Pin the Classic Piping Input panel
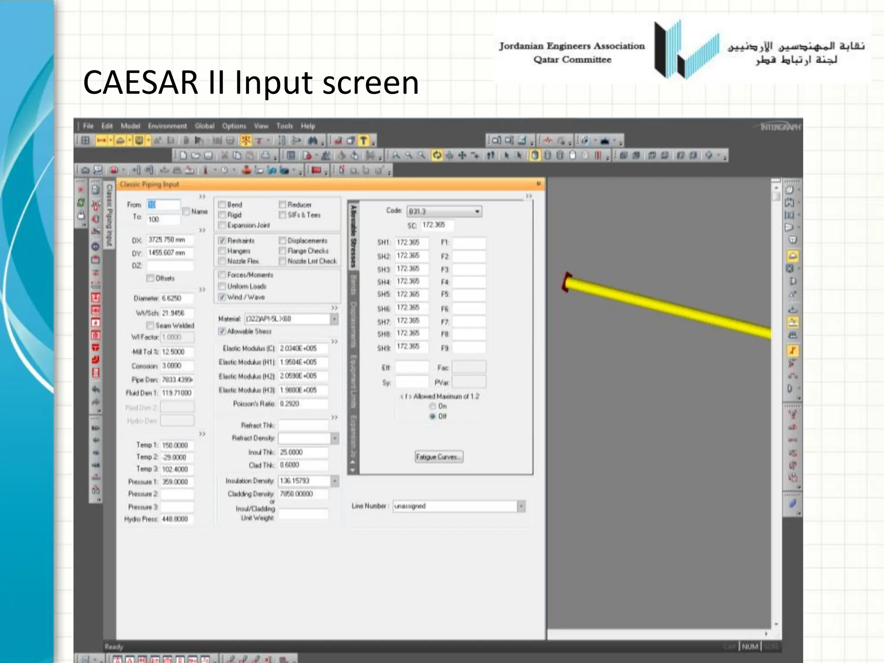 538,184
